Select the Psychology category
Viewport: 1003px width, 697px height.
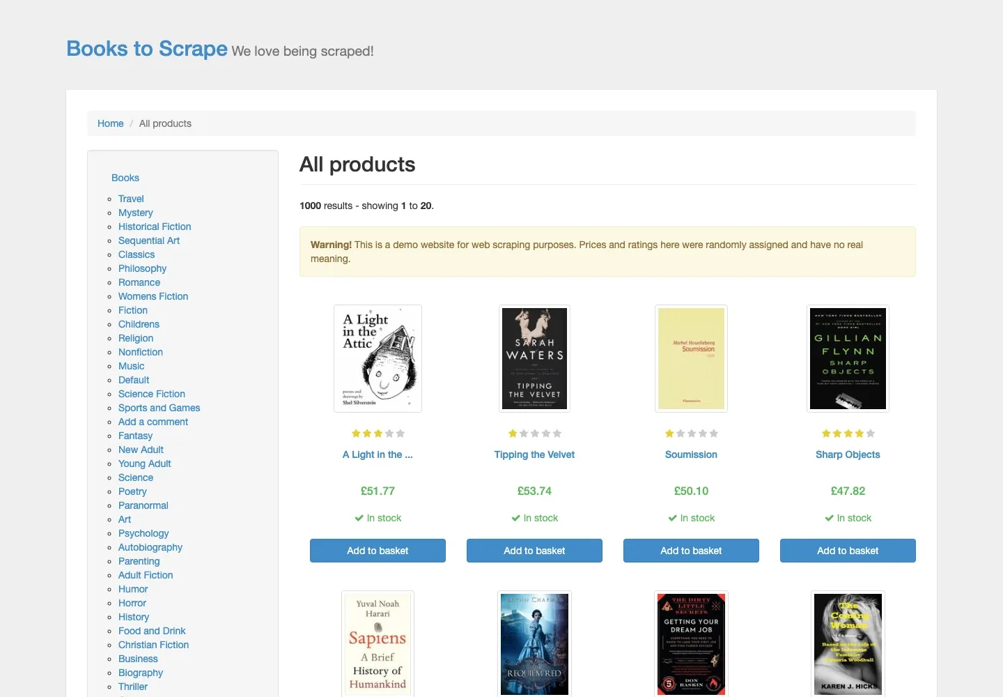tap(143, 533)
